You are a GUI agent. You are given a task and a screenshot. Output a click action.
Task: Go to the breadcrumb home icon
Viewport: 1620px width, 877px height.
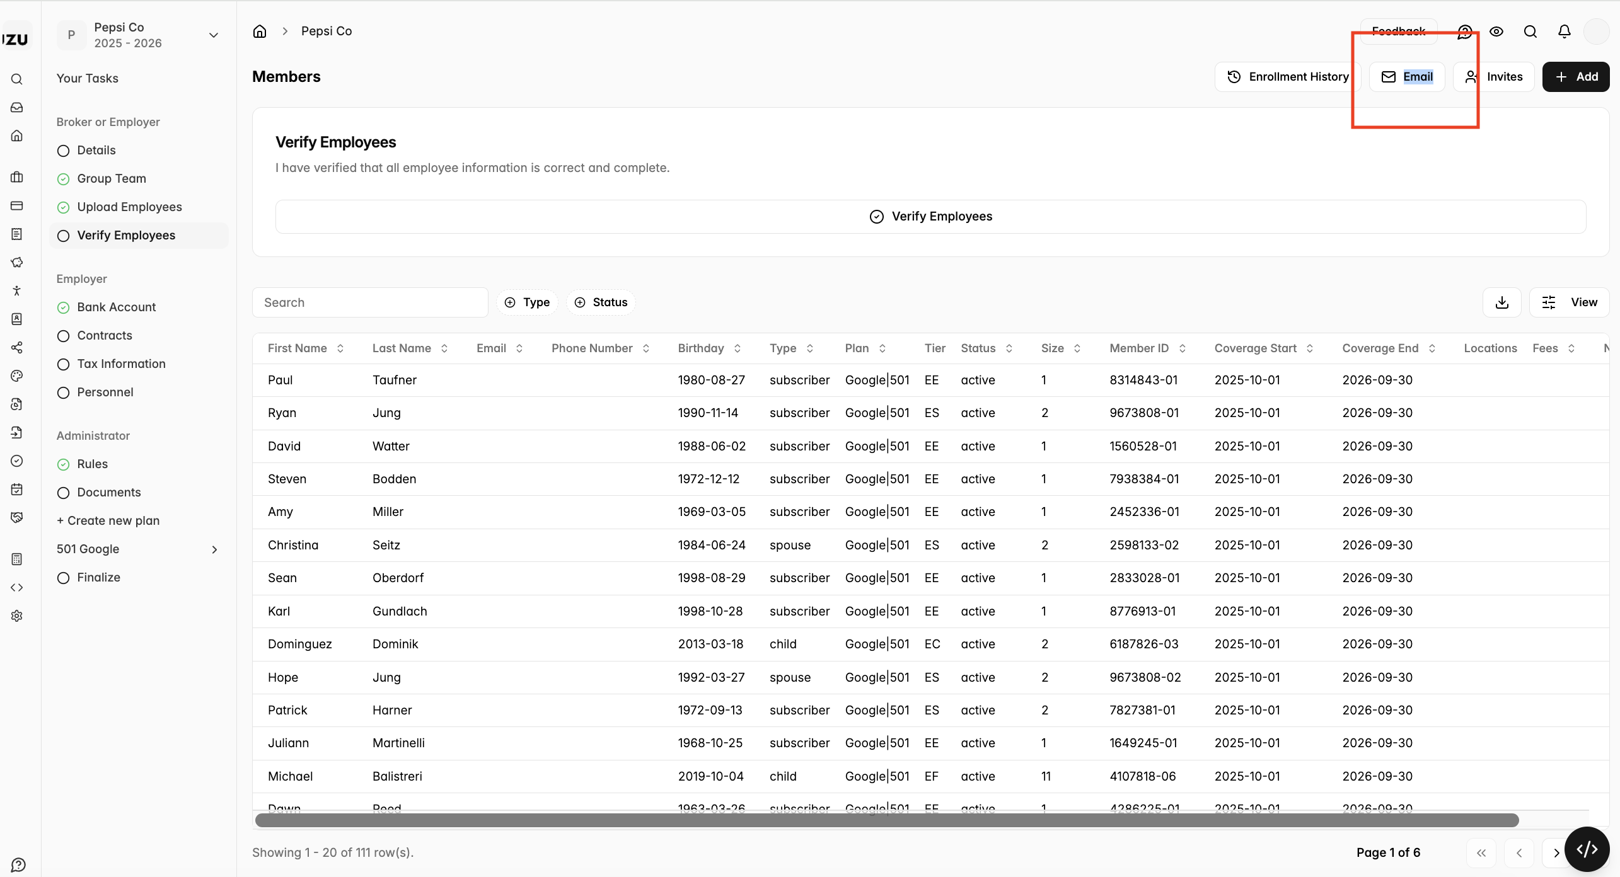coord(260,31)
